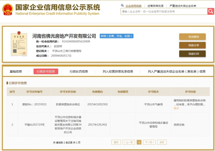The image size is (215, 151).
Task: Open the 列入严重违法失信企业名单（黑名单）信息 tab
Action: tap(176, 71)
